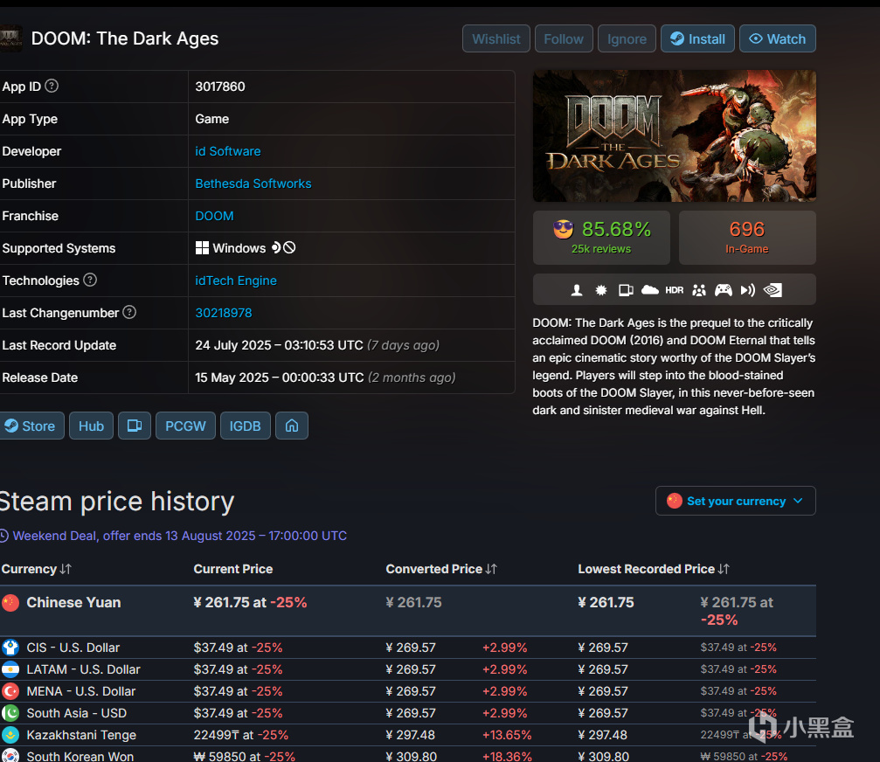
Task: Click the LATAM Argentina flag icon
Action: (x=10, y=669)
